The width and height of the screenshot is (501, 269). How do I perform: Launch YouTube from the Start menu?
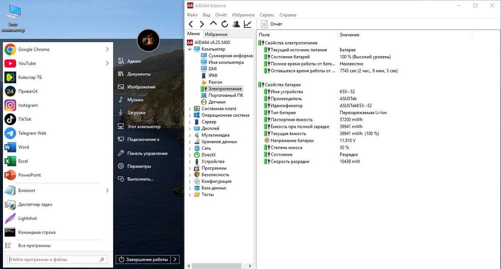coord(58,63)
